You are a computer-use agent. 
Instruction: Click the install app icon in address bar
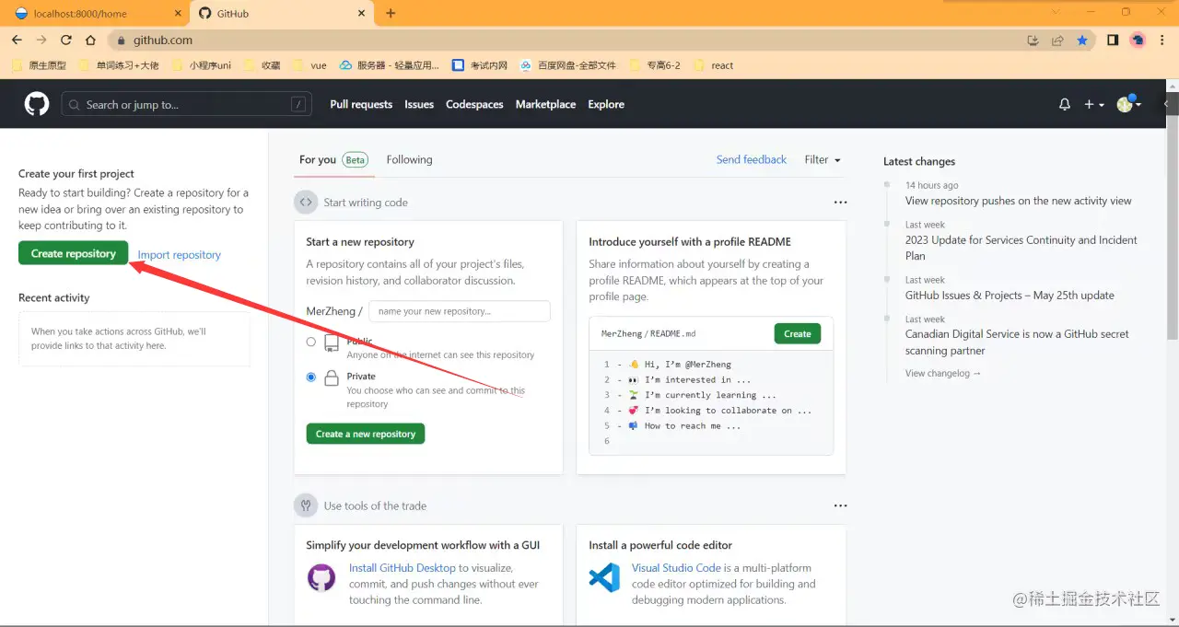pos(1033,41)
